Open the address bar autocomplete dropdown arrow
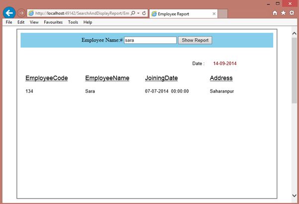This screenshot has width=299, height=204. point(138,13)
